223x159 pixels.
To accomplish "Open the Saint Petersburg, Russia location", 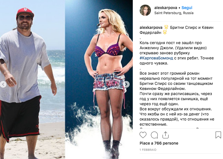I will pyautogui.click(x=174, y=13).
